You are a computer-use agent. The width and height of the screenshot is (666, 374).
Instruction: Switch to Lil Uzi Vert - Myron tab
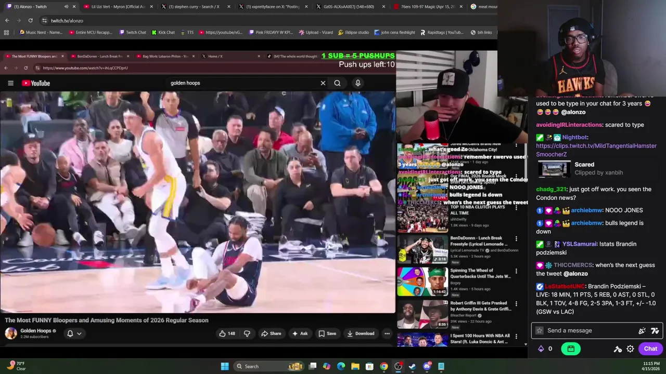[118, 7]
